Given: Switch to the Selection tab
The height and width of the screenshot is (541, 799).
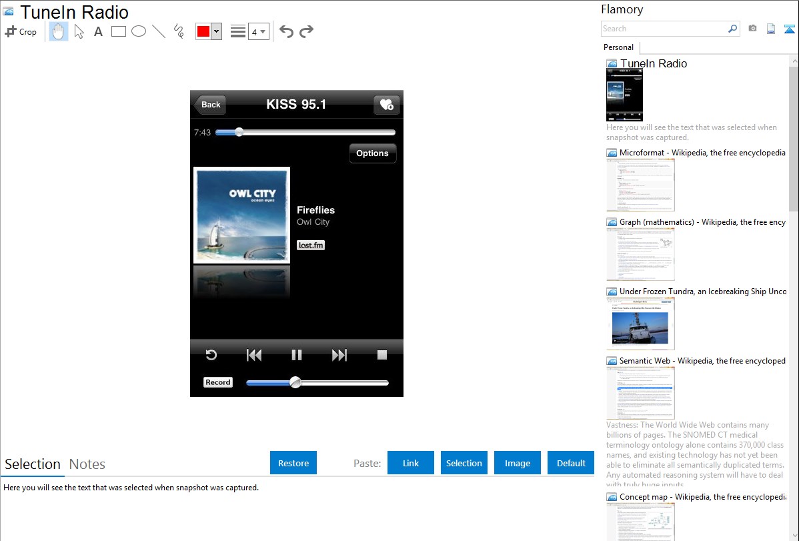Looking at the screenshot, I should coord(33,464).
